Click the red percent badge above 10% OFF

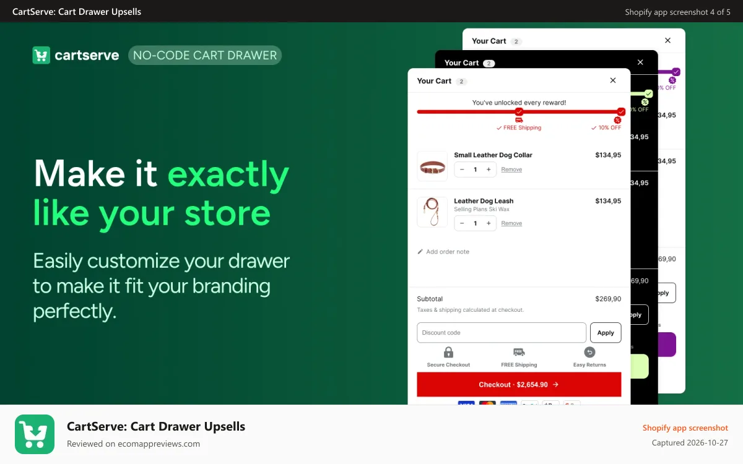tap(617, 120)
